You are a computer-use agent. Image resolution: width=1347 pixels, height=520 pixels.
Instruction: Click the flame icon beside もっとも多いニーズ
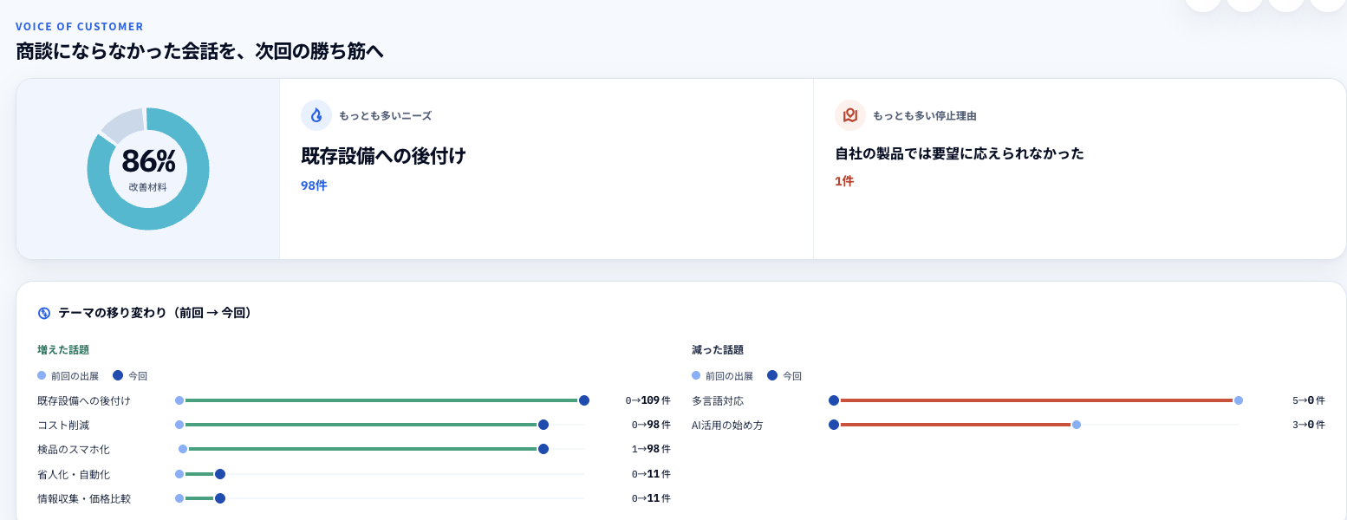316,115
